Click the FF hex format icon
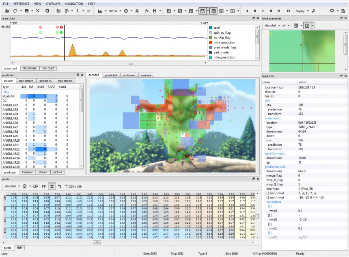 point(44,186)
